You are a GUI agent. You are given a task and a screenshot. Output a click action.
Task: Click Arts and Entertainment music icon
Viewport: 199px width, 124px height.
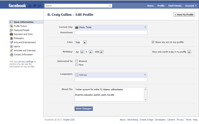pyautogui.click(x=11, y=42)
